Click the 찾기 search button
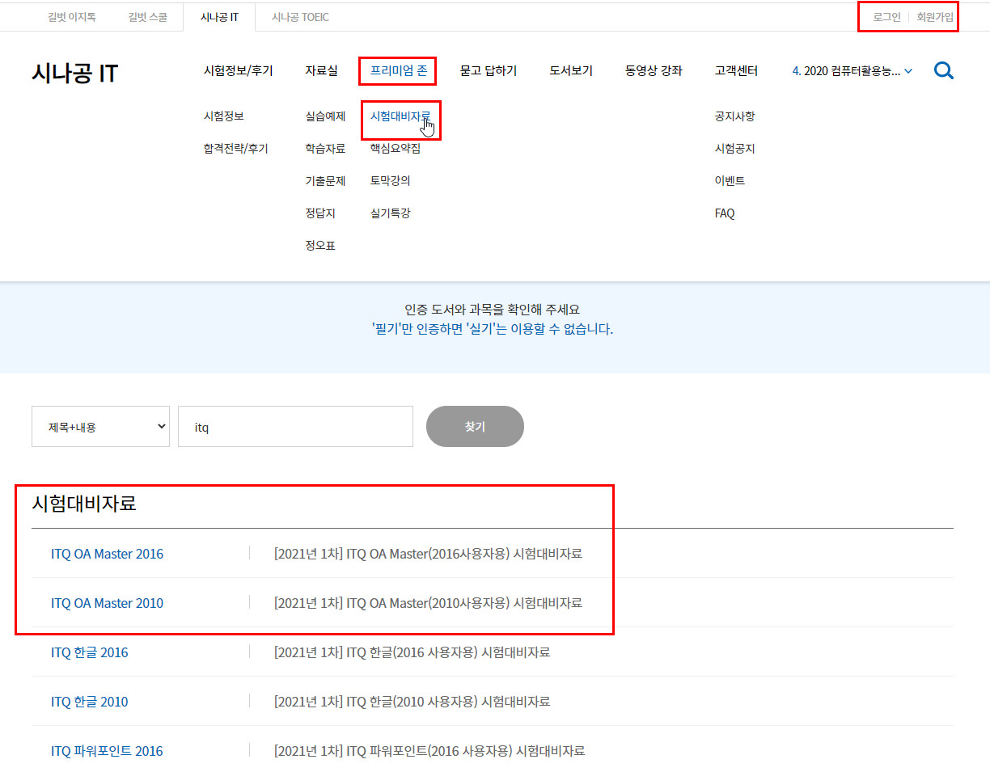Viewport: 990px width, 772px height. [x=475, y=426]
